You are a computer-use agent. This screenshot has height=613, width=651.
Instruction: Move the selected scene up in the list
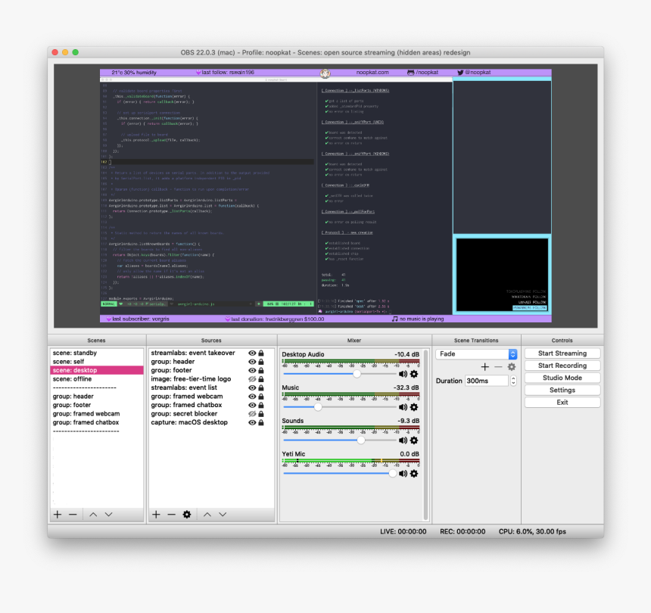click(92, 514)
